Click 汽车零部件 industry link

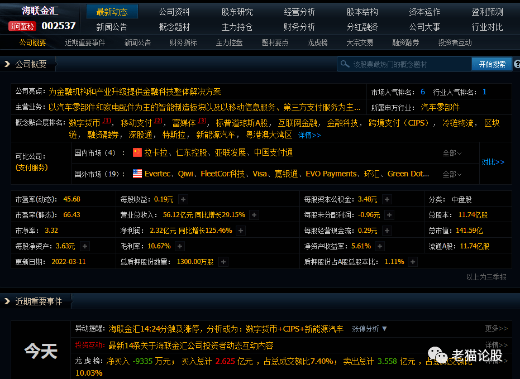coord(440,107)
